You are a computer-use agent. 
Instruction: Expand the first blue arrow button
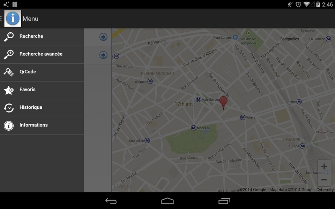tap(103, 37)
